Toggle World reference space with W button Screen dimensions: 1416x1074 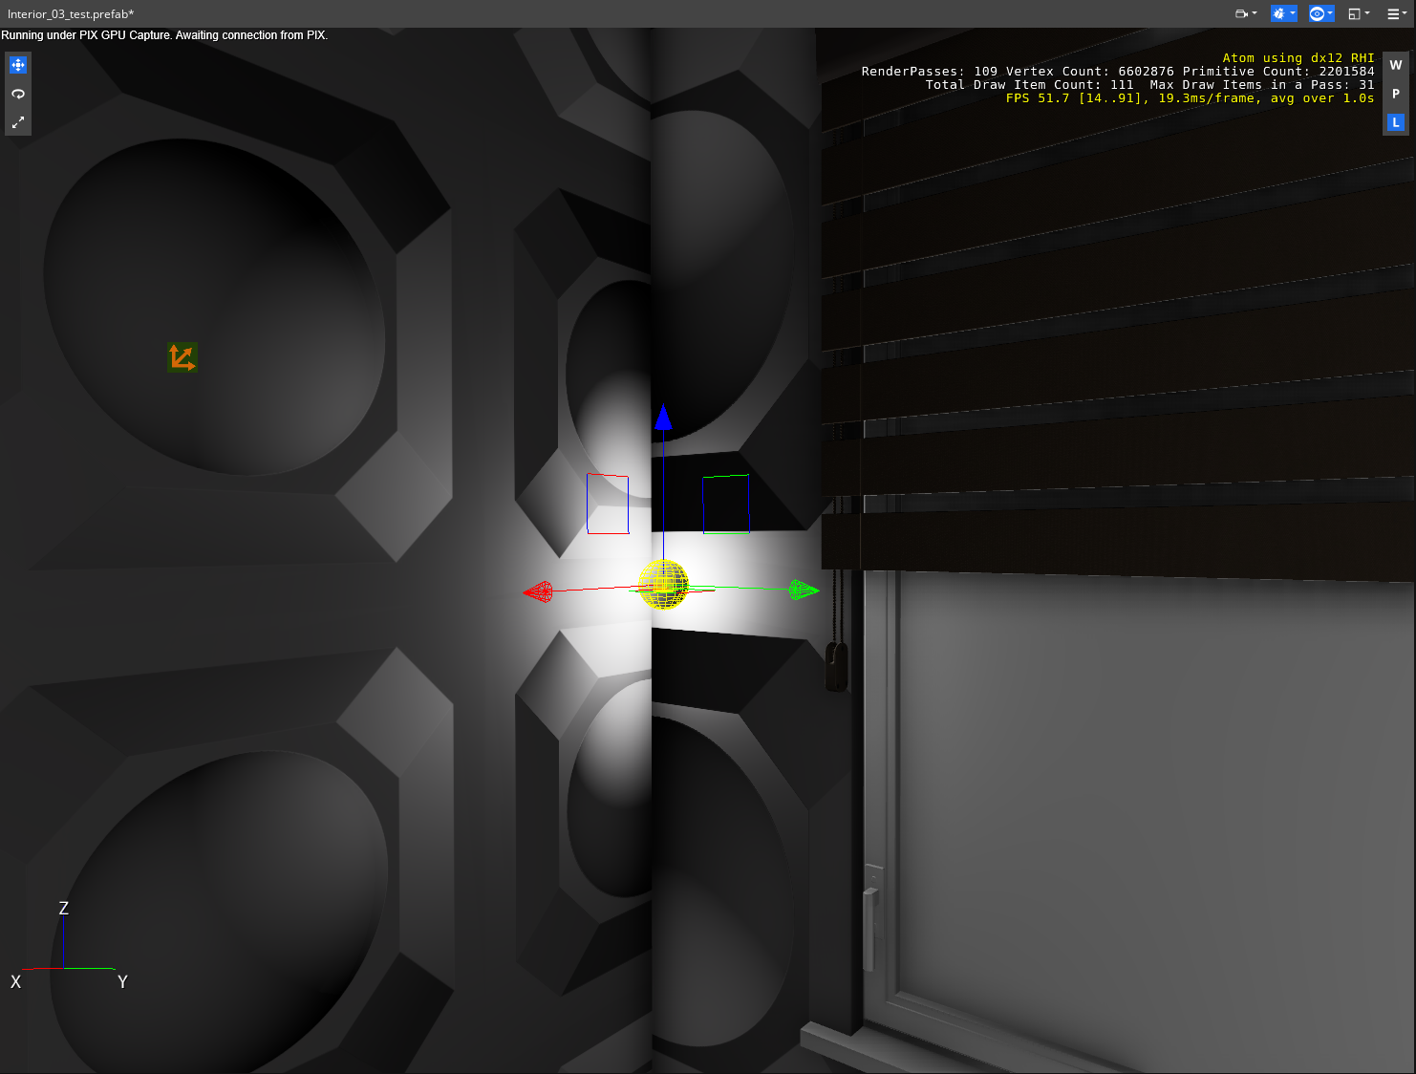click(x=1395, y=65)
